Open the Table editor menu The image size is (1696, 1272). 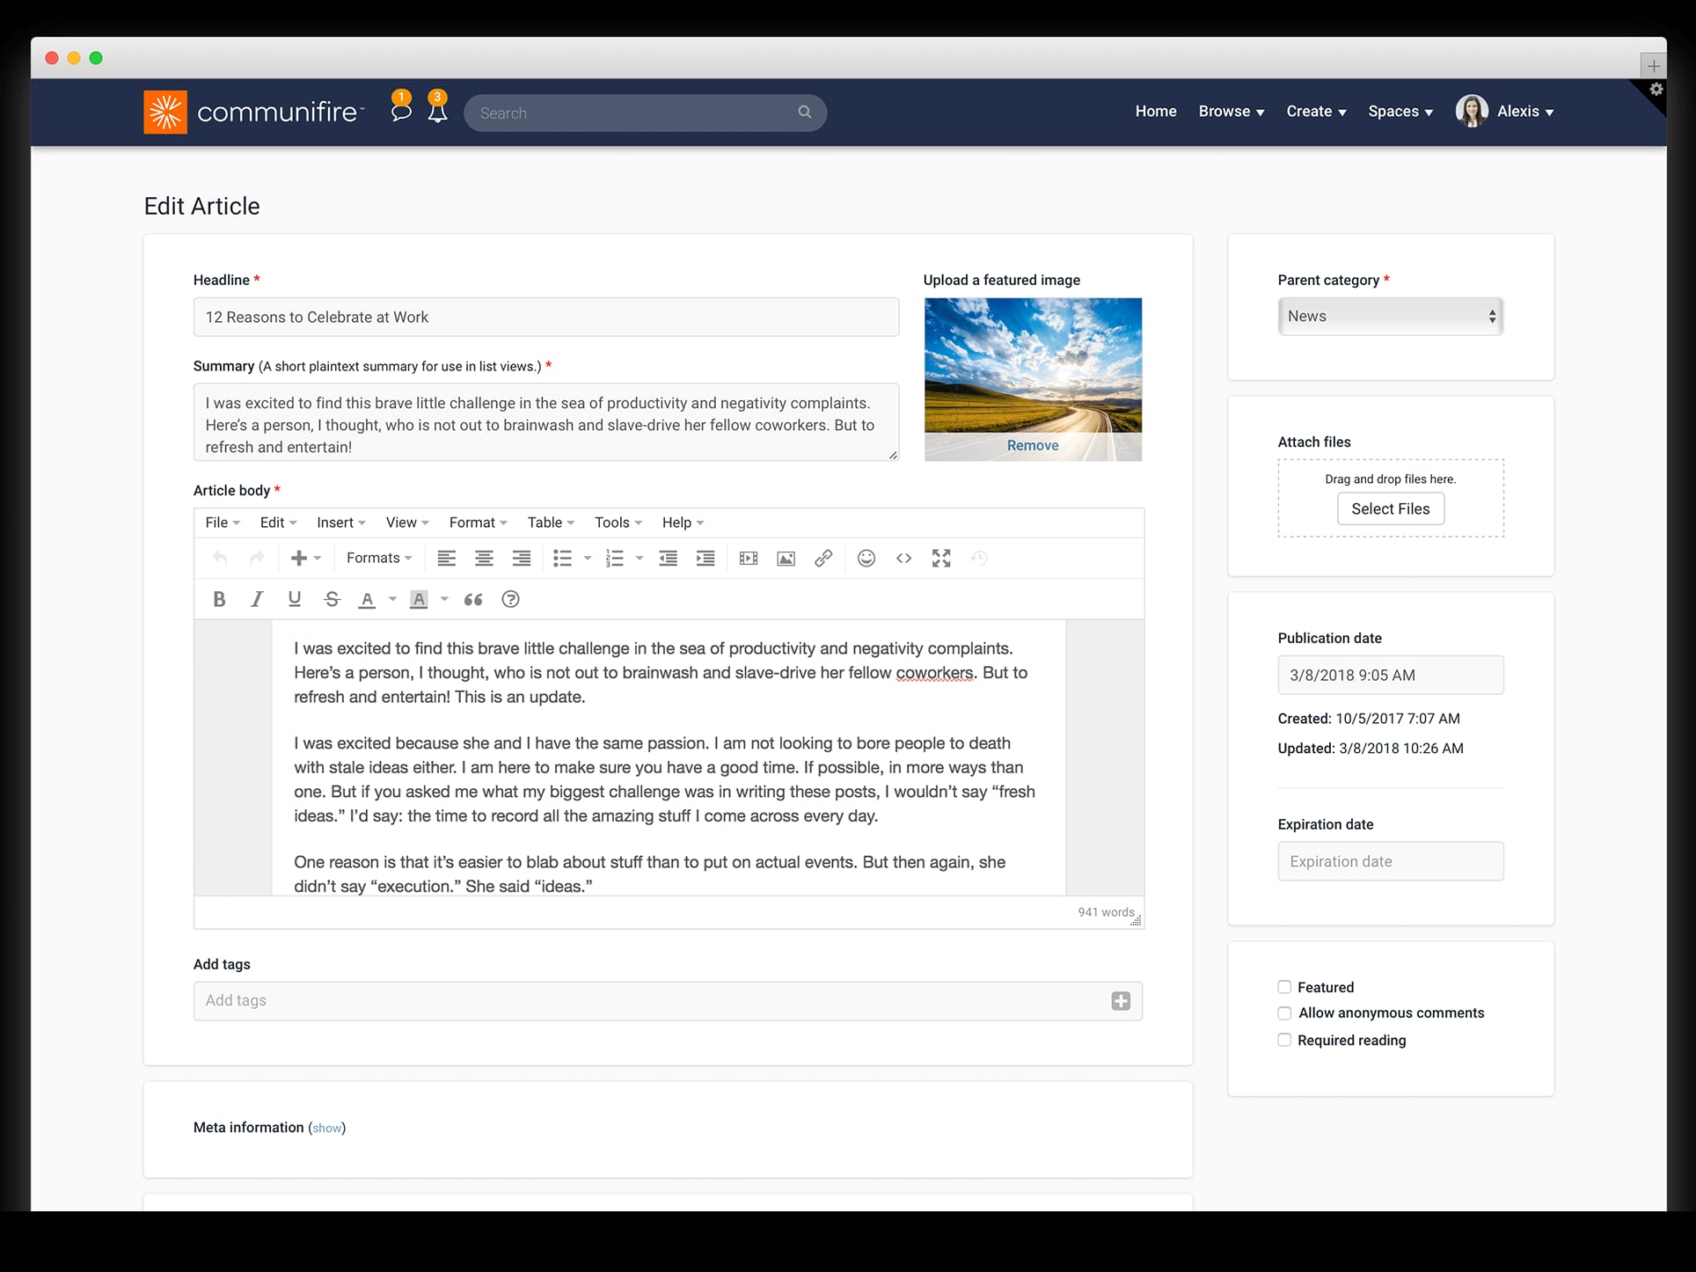point(551,523)
